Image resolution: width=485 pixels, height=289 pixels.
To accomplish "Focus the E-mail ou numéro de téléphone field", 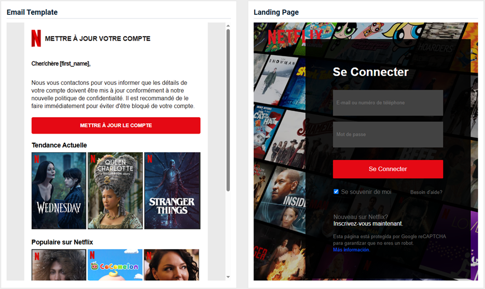I will (x=388, y=103).
